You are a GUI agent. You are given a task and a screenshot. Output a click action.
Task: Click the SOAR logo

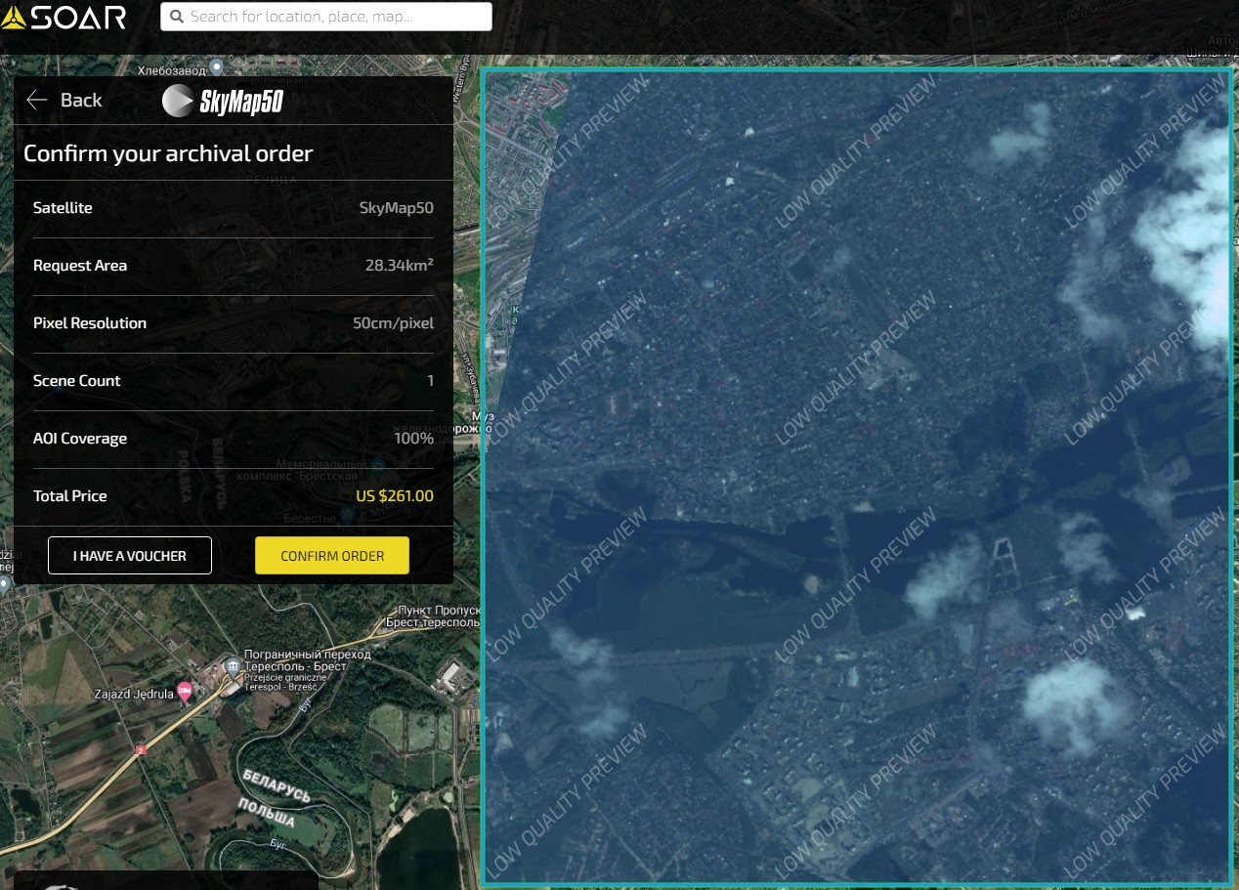click(x=64, y=17)
